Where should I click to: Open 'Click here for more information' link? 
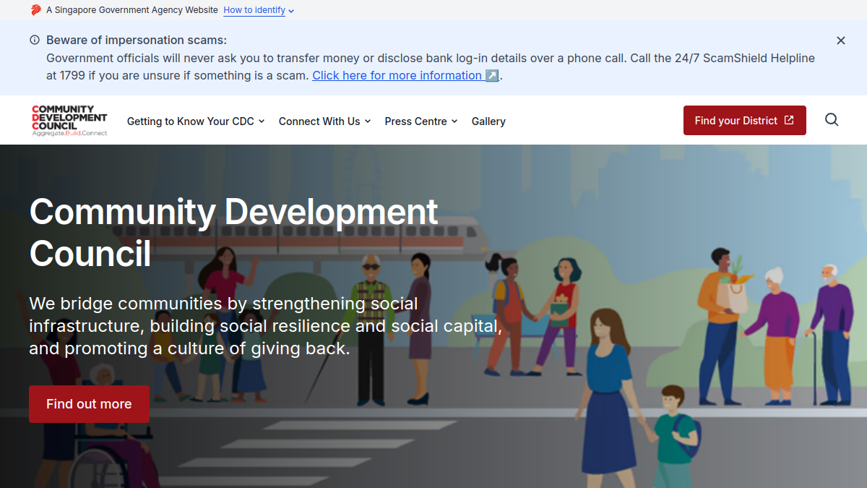[x=405, y=75]
